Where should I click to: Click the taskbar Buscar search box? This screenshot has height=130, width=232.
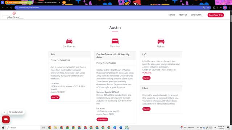[x=23, y=127]
